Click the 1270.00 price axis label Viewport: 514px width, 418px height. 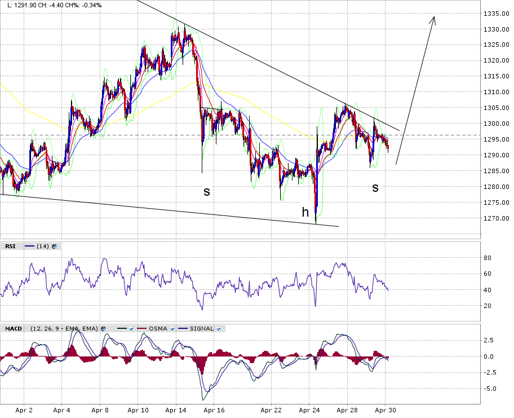(497, 218)
